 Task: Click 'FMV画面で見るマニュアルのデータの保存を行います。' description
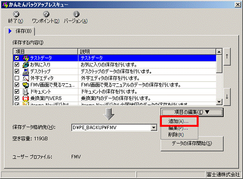[x=131, y=85]
